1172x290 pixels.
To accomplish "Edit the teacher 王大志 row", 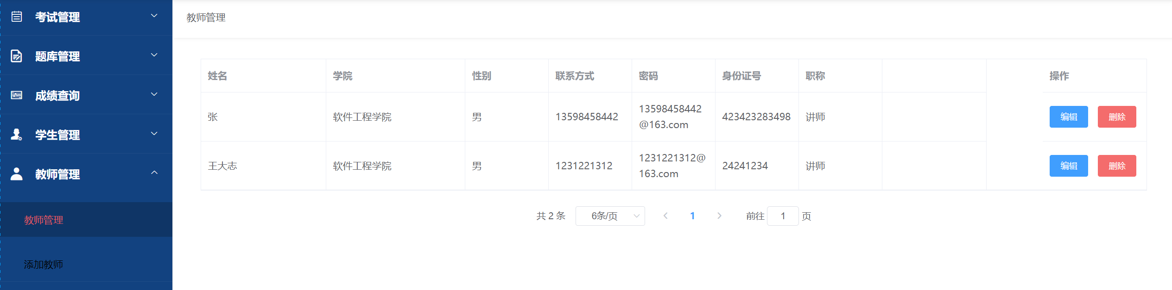I will click(1068, 166).
